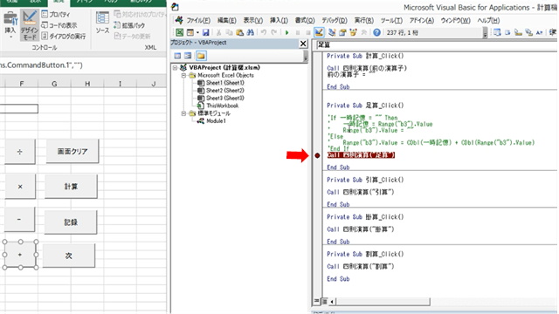This screenshot has height=314, width=559.
Task: Click the 画面クリア button on sheet
Action: tap(72, 151)
